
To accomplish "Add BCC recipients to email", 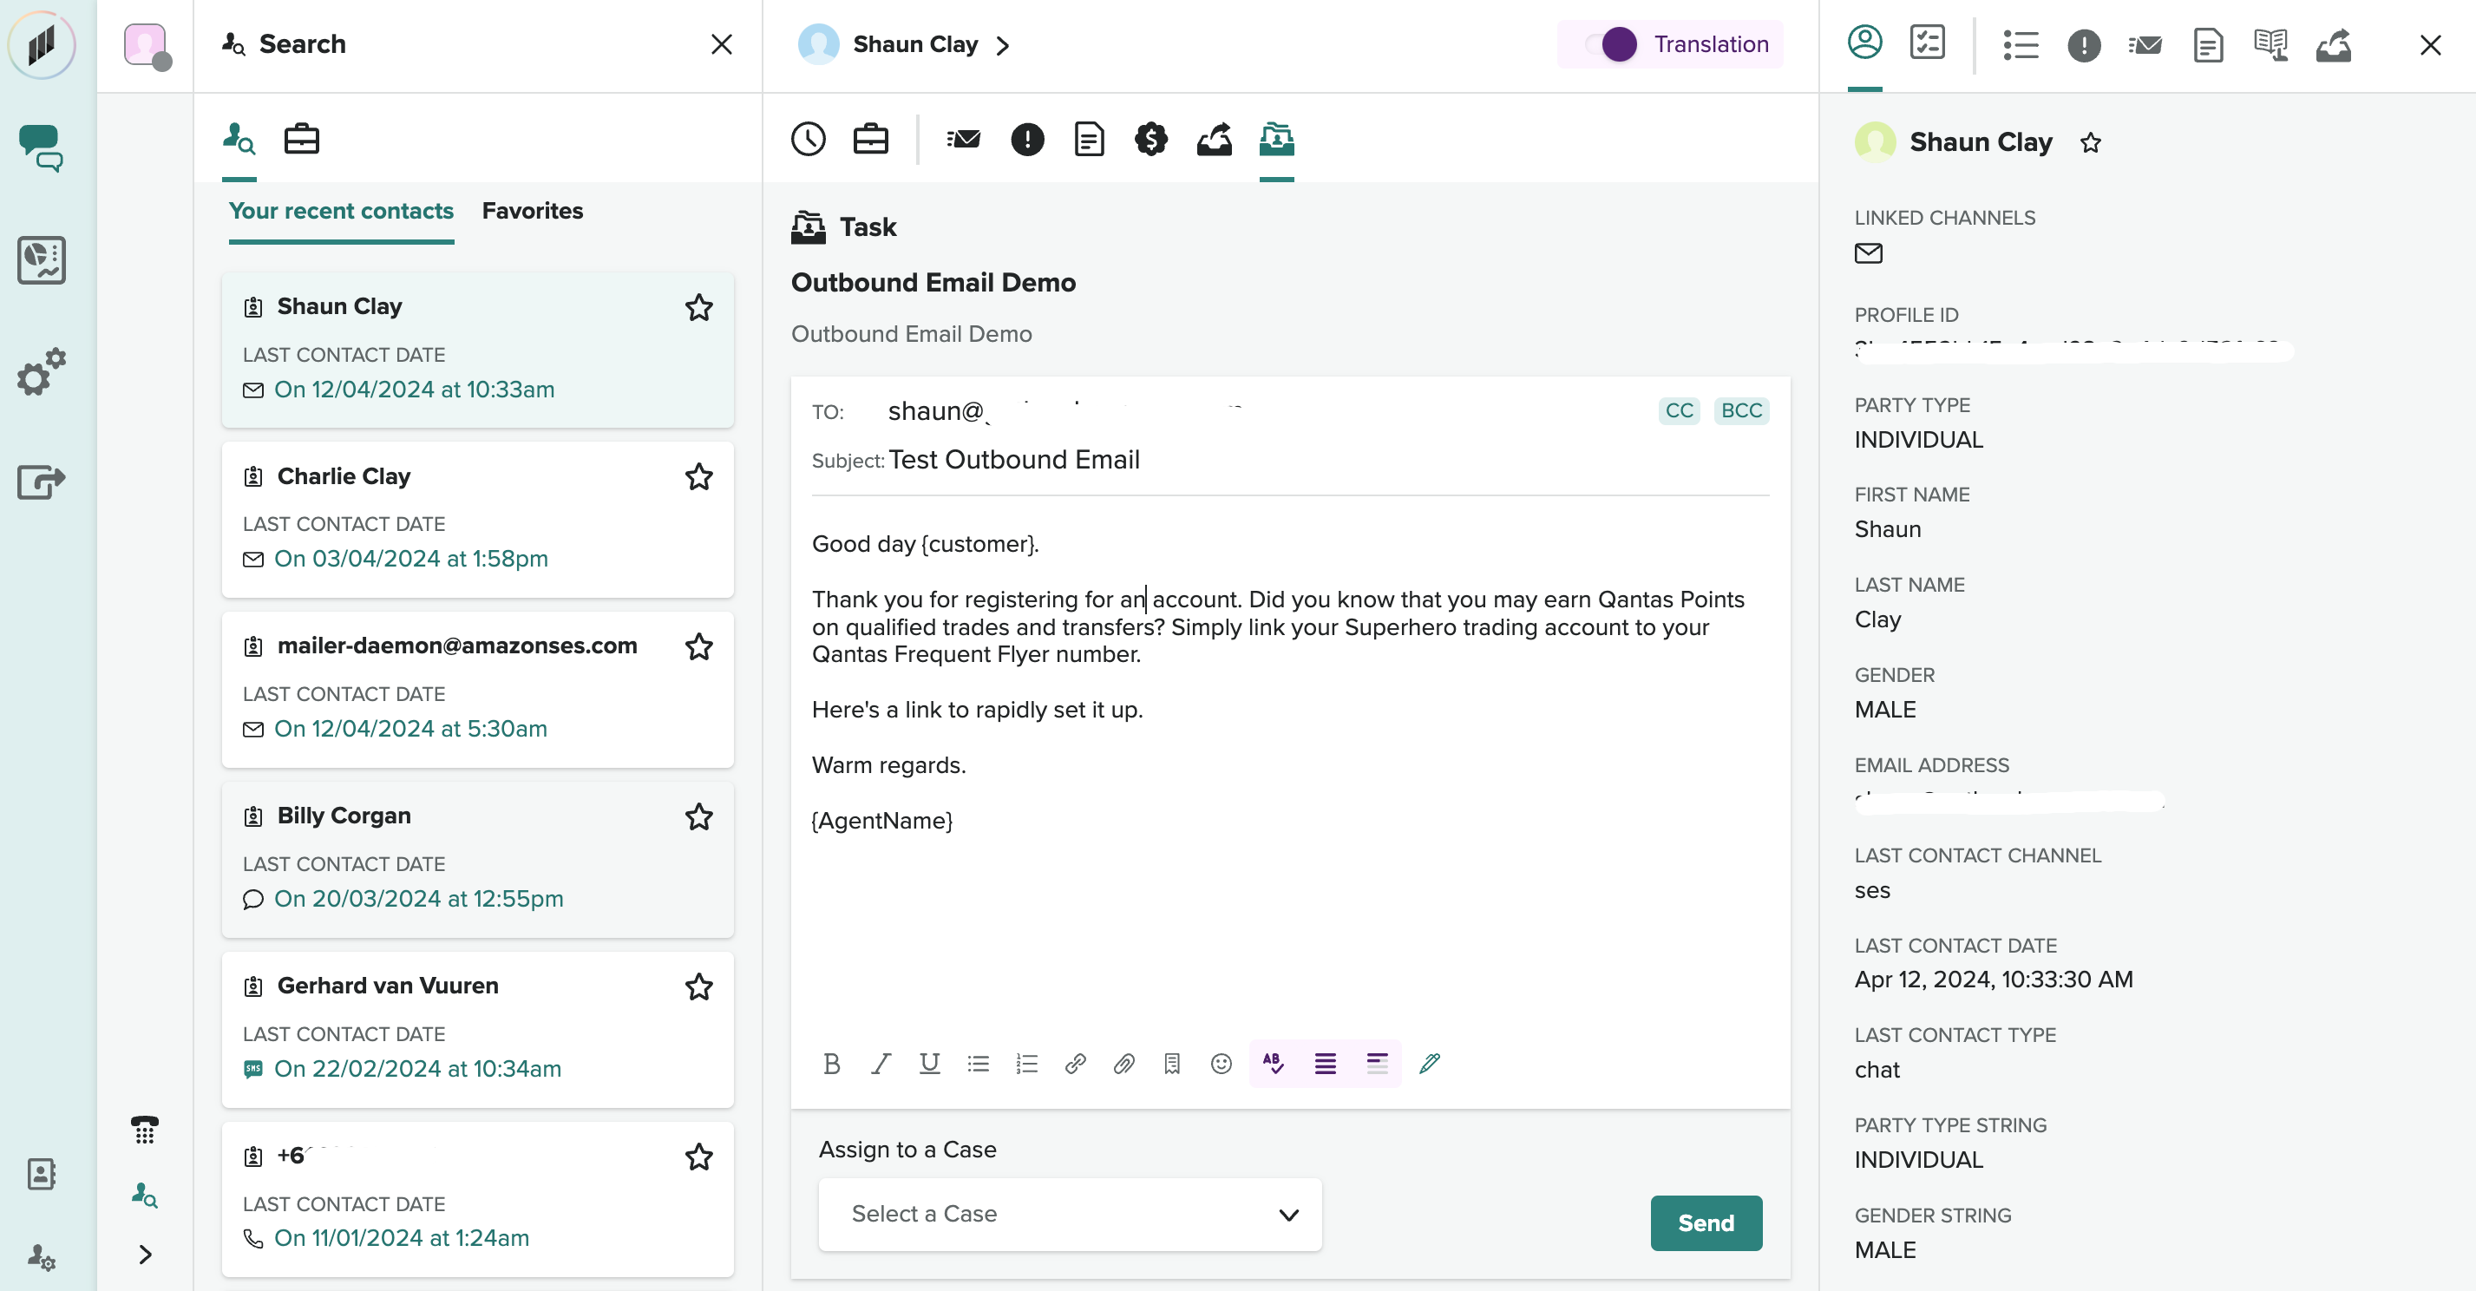I will tap(1740, 410).
